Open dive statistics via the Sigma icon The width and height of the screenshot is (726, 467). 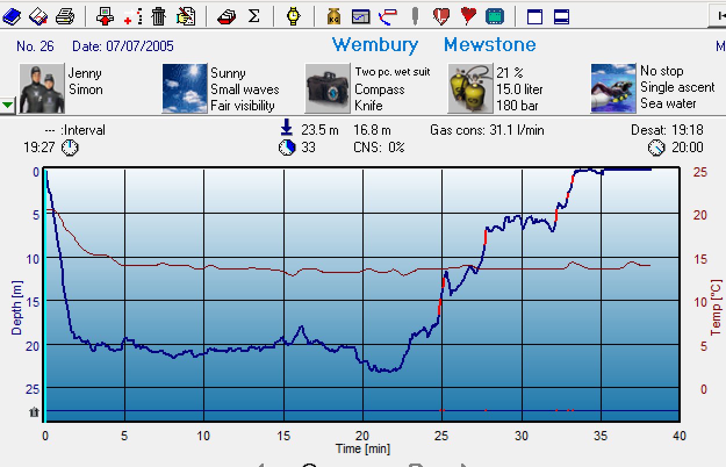point(253,16)
